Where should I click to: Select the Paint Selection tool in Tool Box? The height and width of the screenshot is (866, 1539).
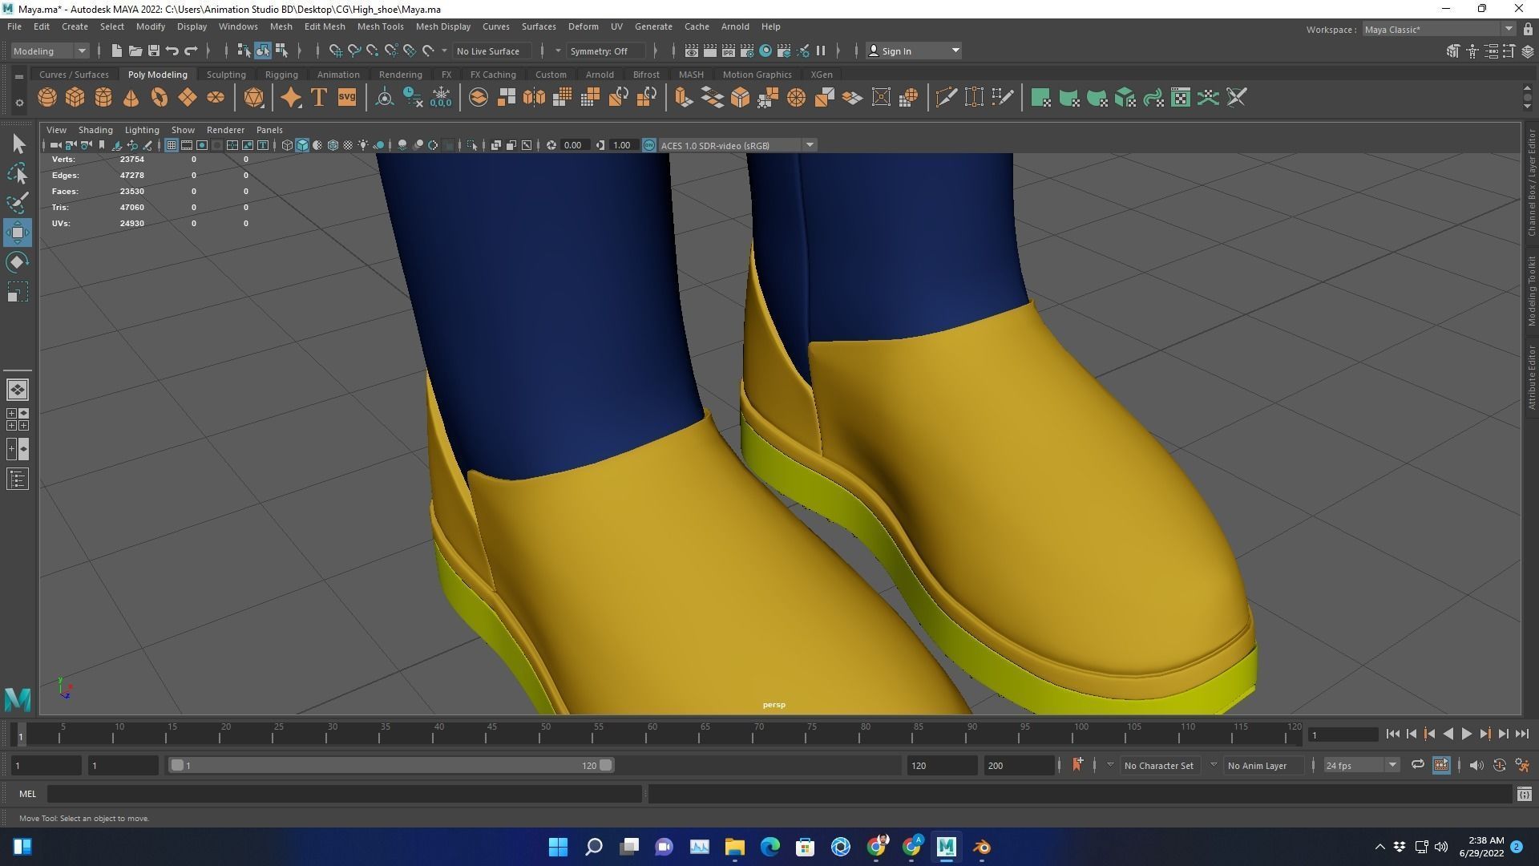tap(18, 203)
